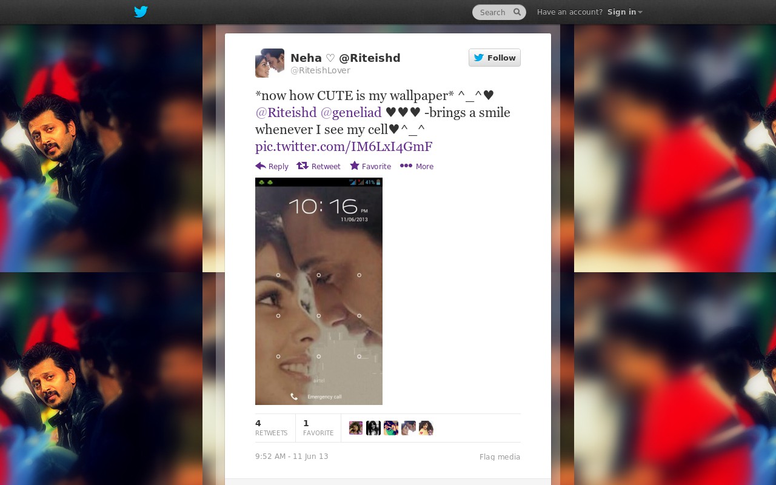Open the phone wallpaper image
The image size is (776, 485).
(319, 291)
